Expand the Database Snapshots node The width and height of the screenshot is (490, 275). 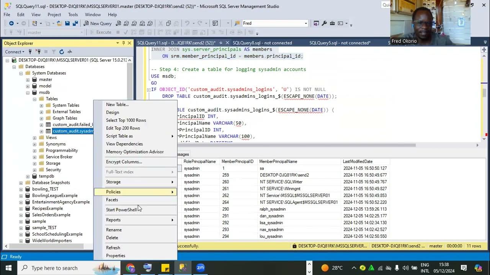[21, 183]
